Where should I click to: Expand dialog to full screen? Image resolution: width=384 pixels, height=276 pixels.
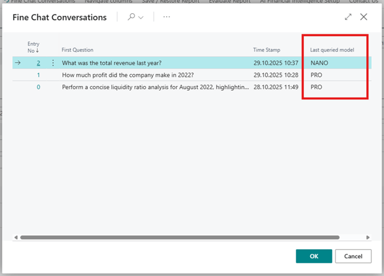pos(348,17)
